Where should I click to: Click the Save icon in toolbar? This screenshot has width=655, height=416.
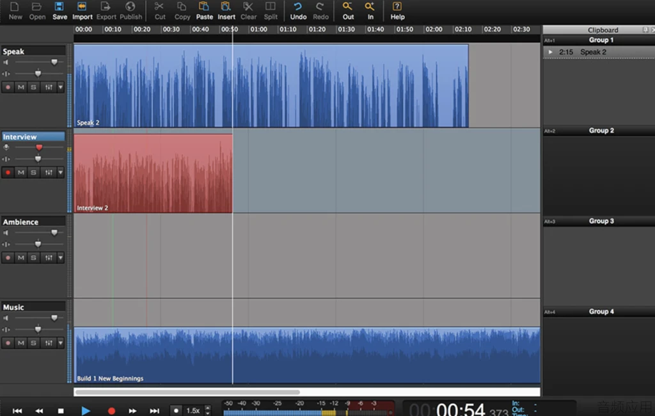pos(59,7)
